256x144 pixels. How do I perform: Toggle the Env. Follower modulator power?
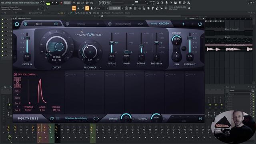15,74
